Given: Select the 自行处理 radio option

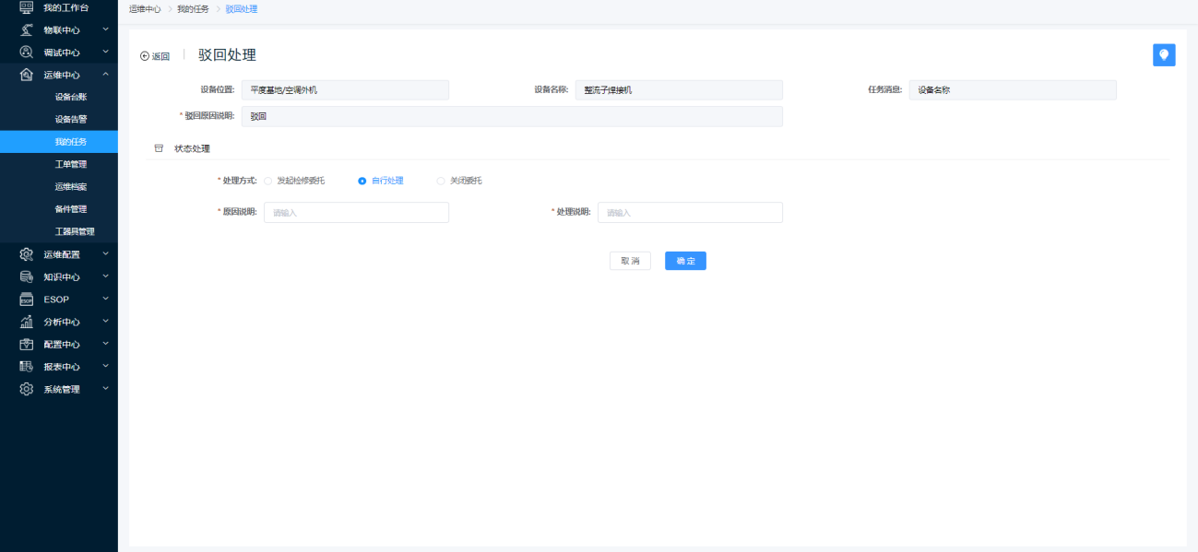Looking at the screenshot, I should (x=362, y=181).
